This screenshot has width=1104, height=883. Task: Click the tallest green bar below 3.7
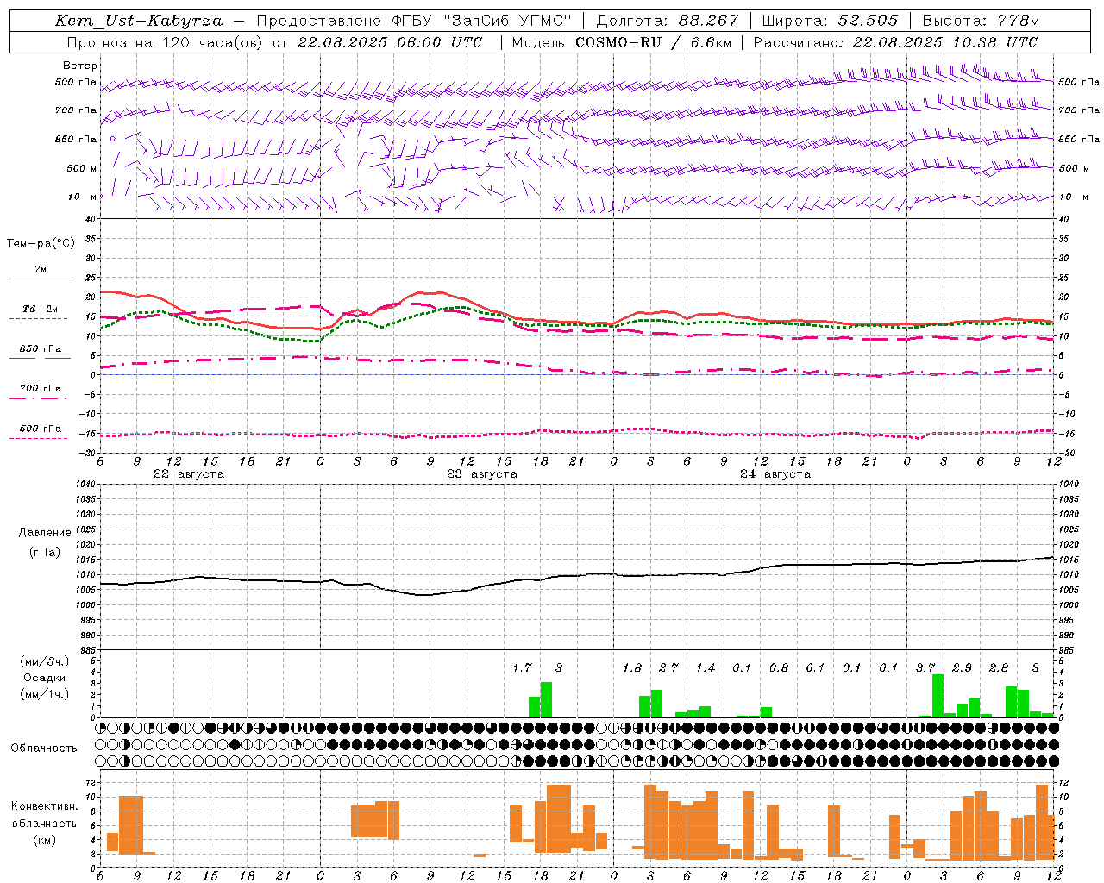938,696
